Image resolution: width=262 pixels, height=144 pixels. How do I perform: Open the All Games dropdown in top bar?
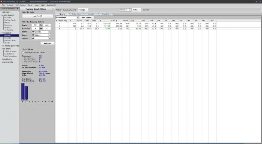pos(125,10)
